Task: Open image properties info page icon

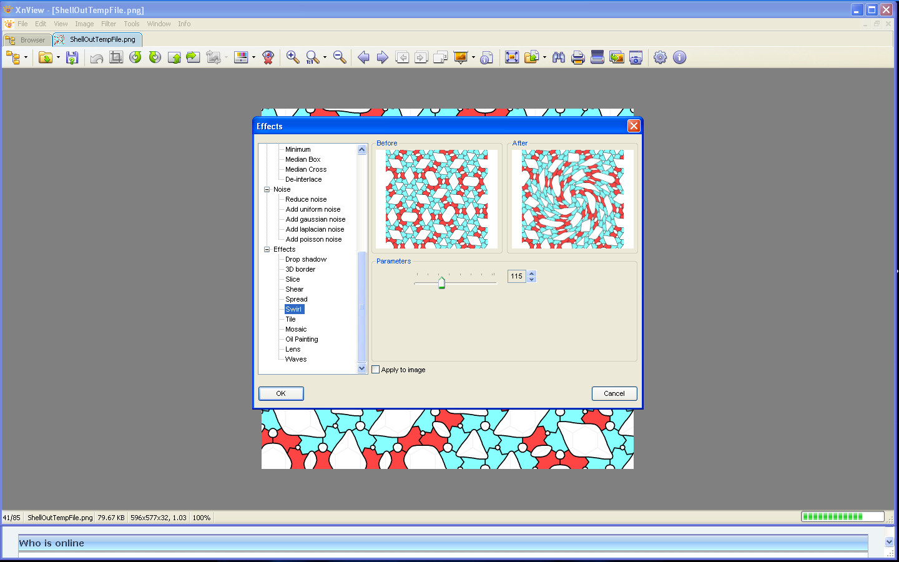Action: [487, 57]
